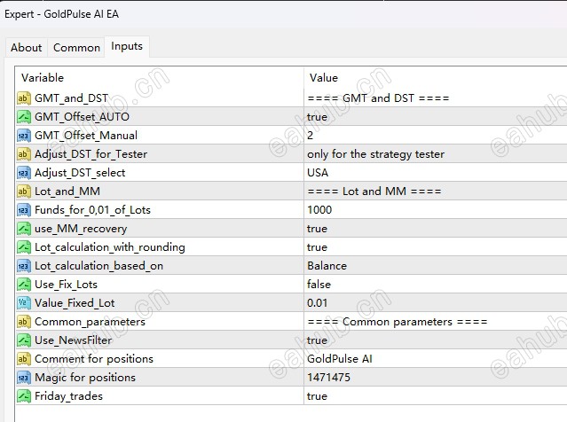Image resolution: width=567 pixels, height=422 pixels.
Task: Switch to the Common tab
Action: [76, 48]
